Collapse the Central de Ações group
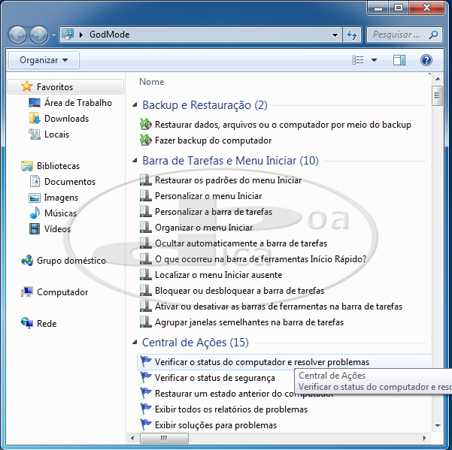 coord(135,343)
